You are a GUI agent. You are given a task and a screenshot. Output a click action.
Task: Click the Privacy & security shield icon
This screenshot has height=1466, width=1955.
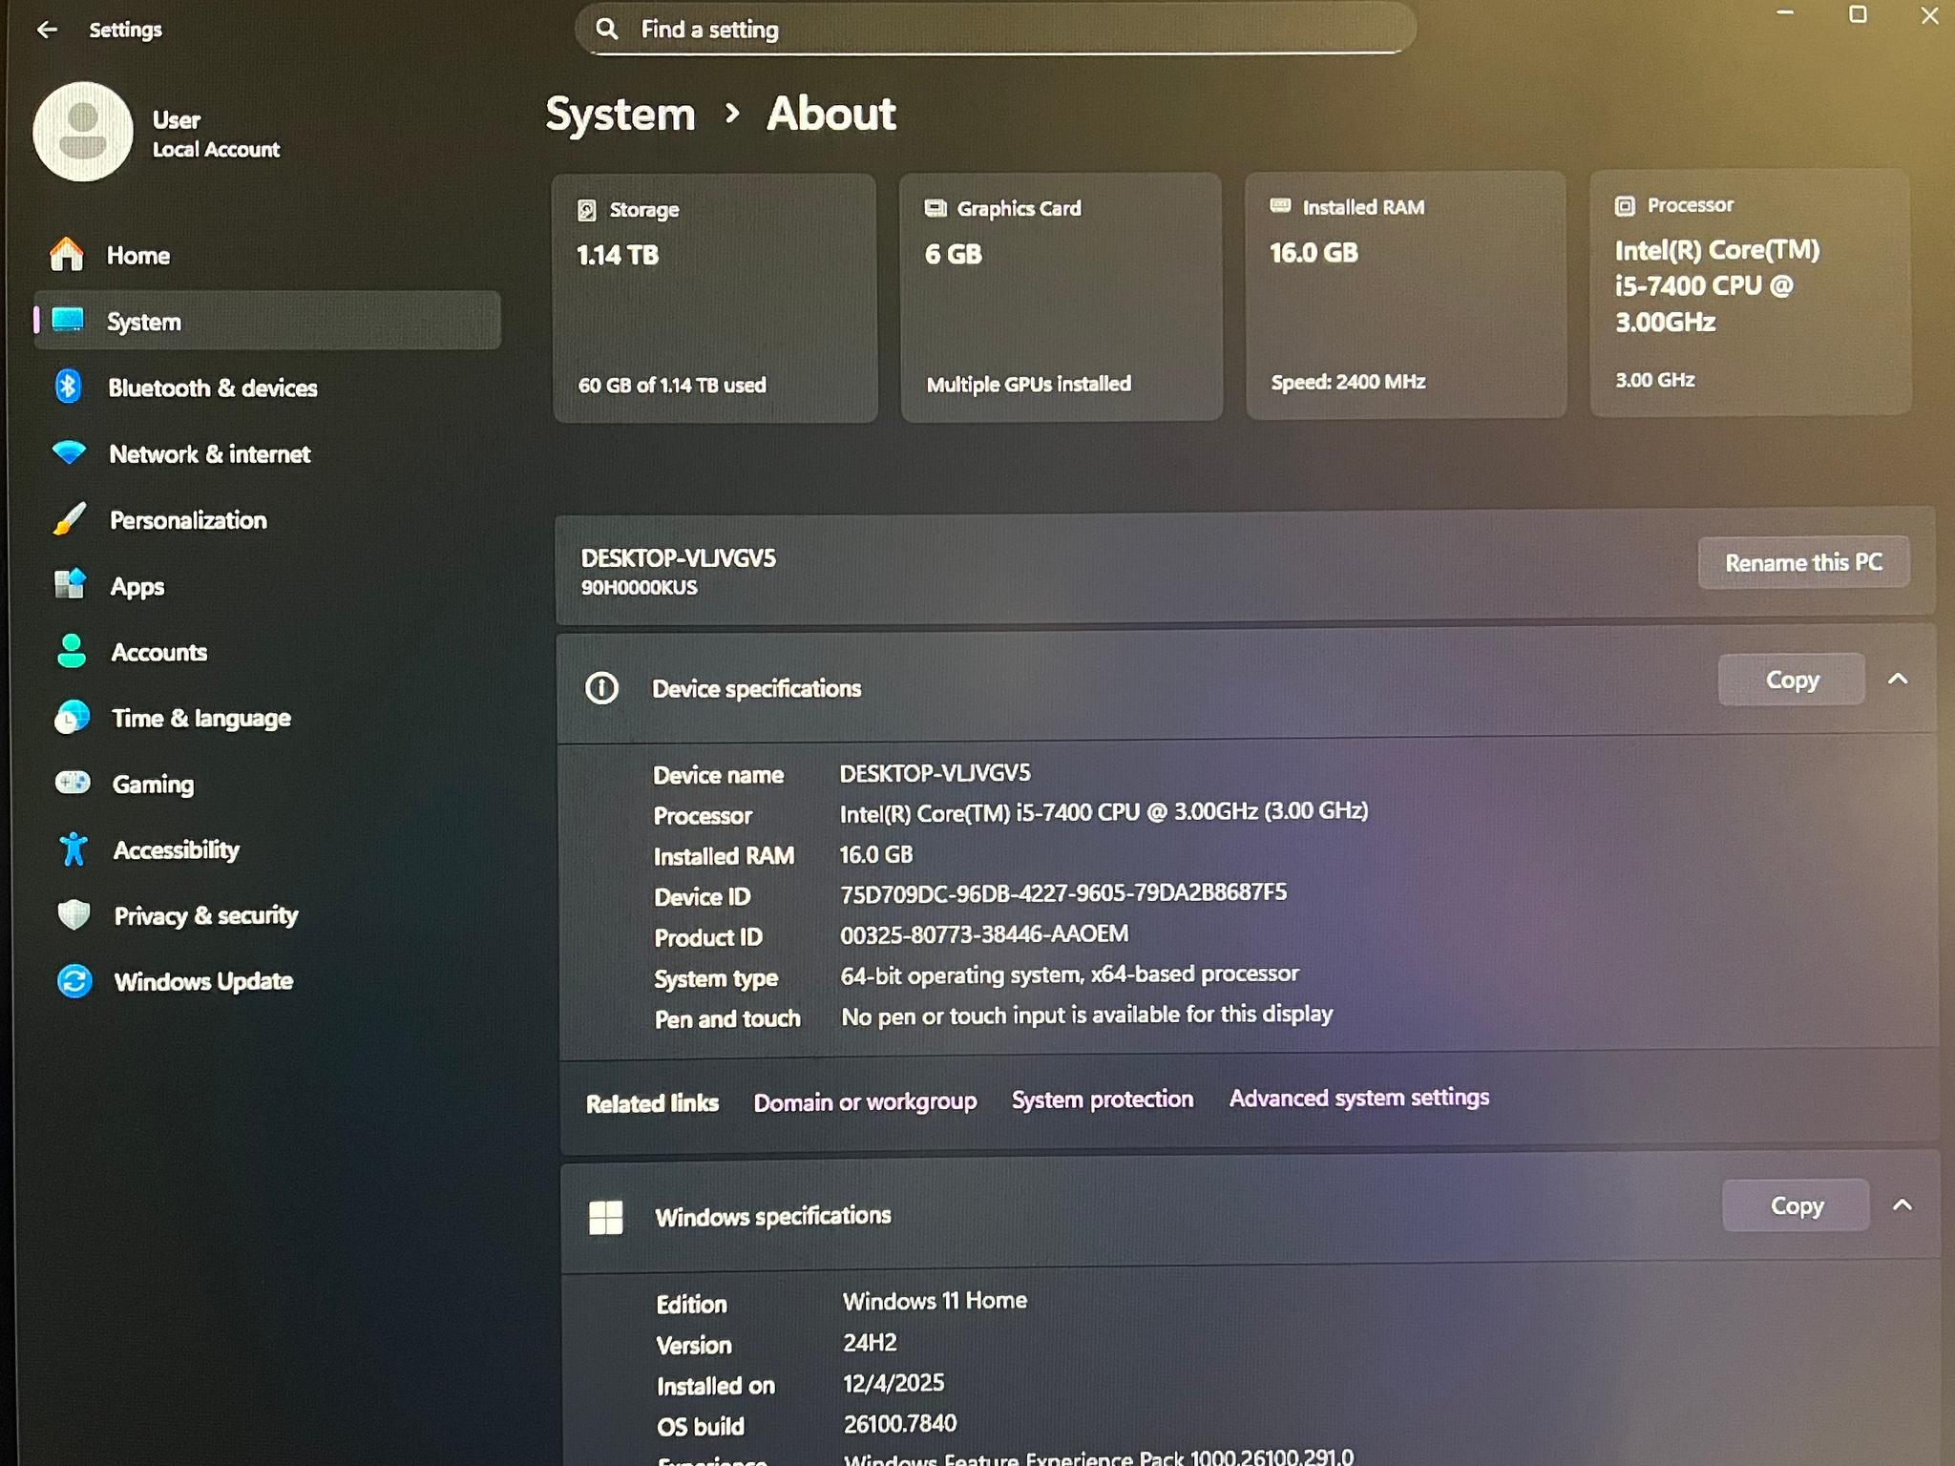coord(74,914)
